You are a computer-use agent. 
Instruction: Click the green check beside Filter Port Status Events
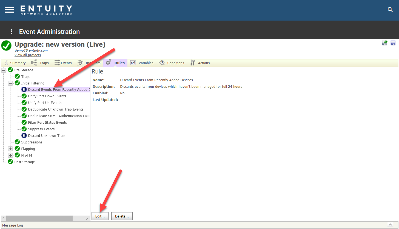24,122
